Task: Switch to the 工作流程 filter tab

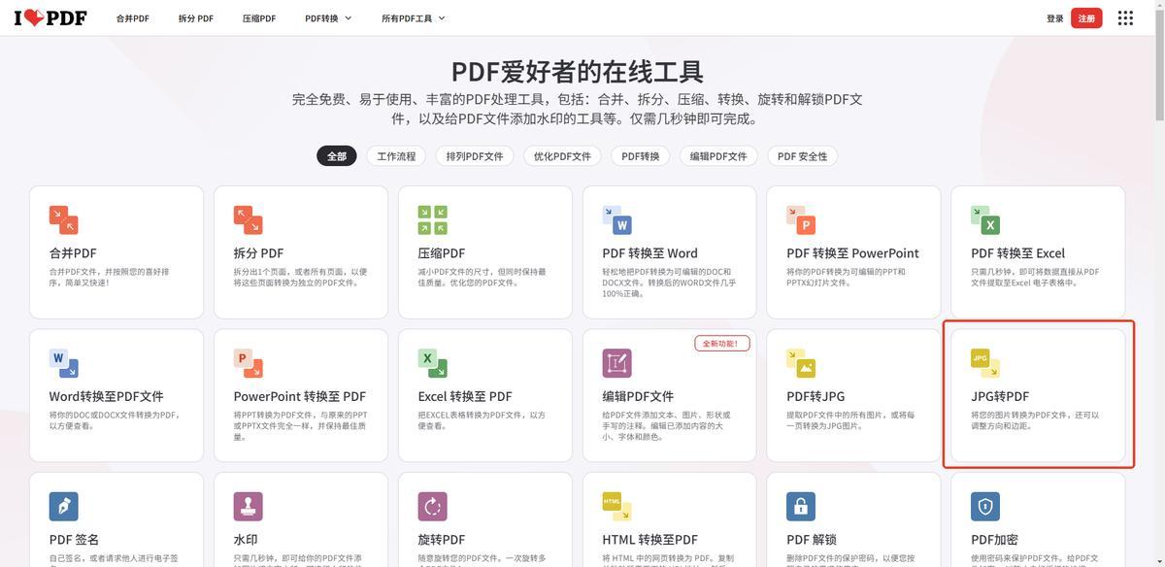Action: [396, 156]
